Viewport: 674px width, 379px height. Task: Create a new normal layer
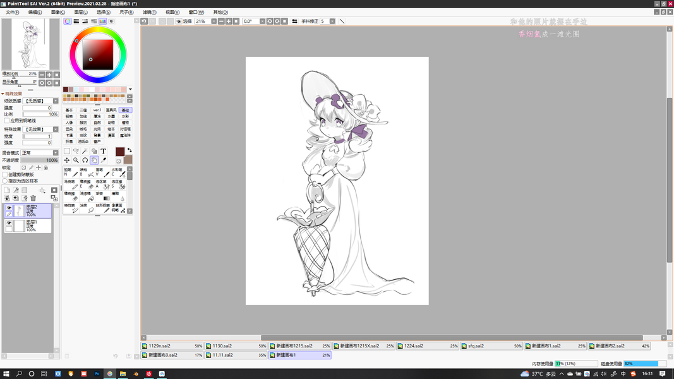point(7,190)
